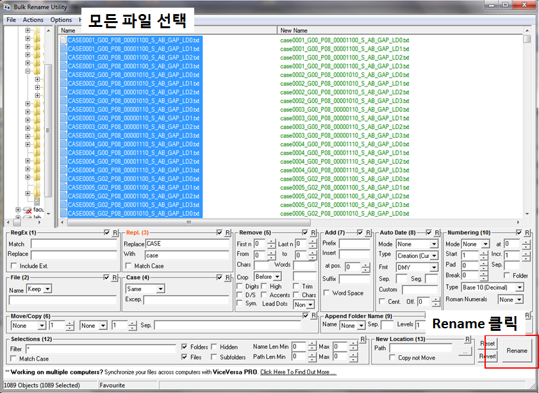Screen dimensions: 539x393
Task: Click the Reset button
Action: click(488, 343)
